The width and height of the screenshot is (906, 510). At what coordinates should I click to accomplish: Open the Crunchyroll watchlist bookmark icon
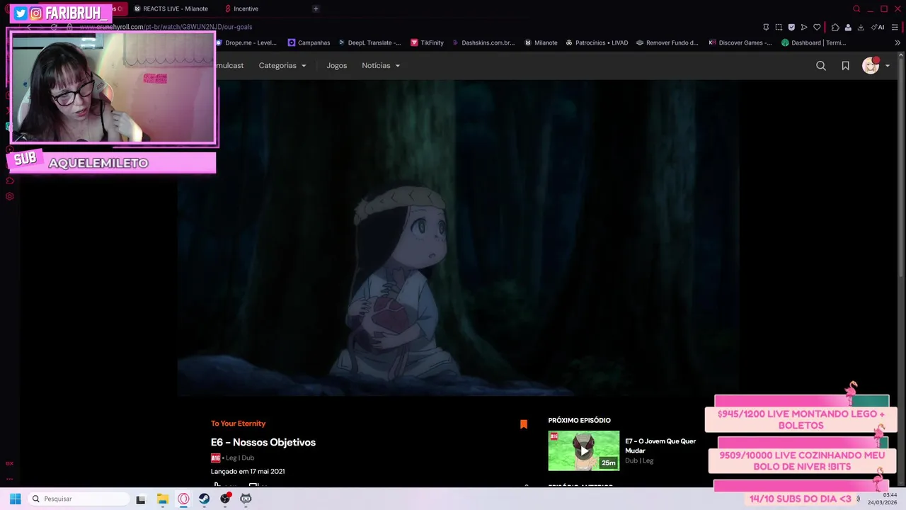(x=845, y=66)
